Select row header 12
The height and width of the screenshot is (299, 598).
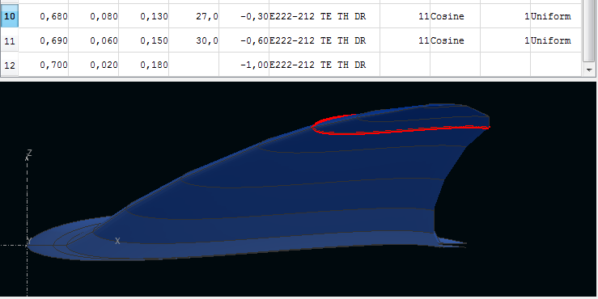coord(9,65)
